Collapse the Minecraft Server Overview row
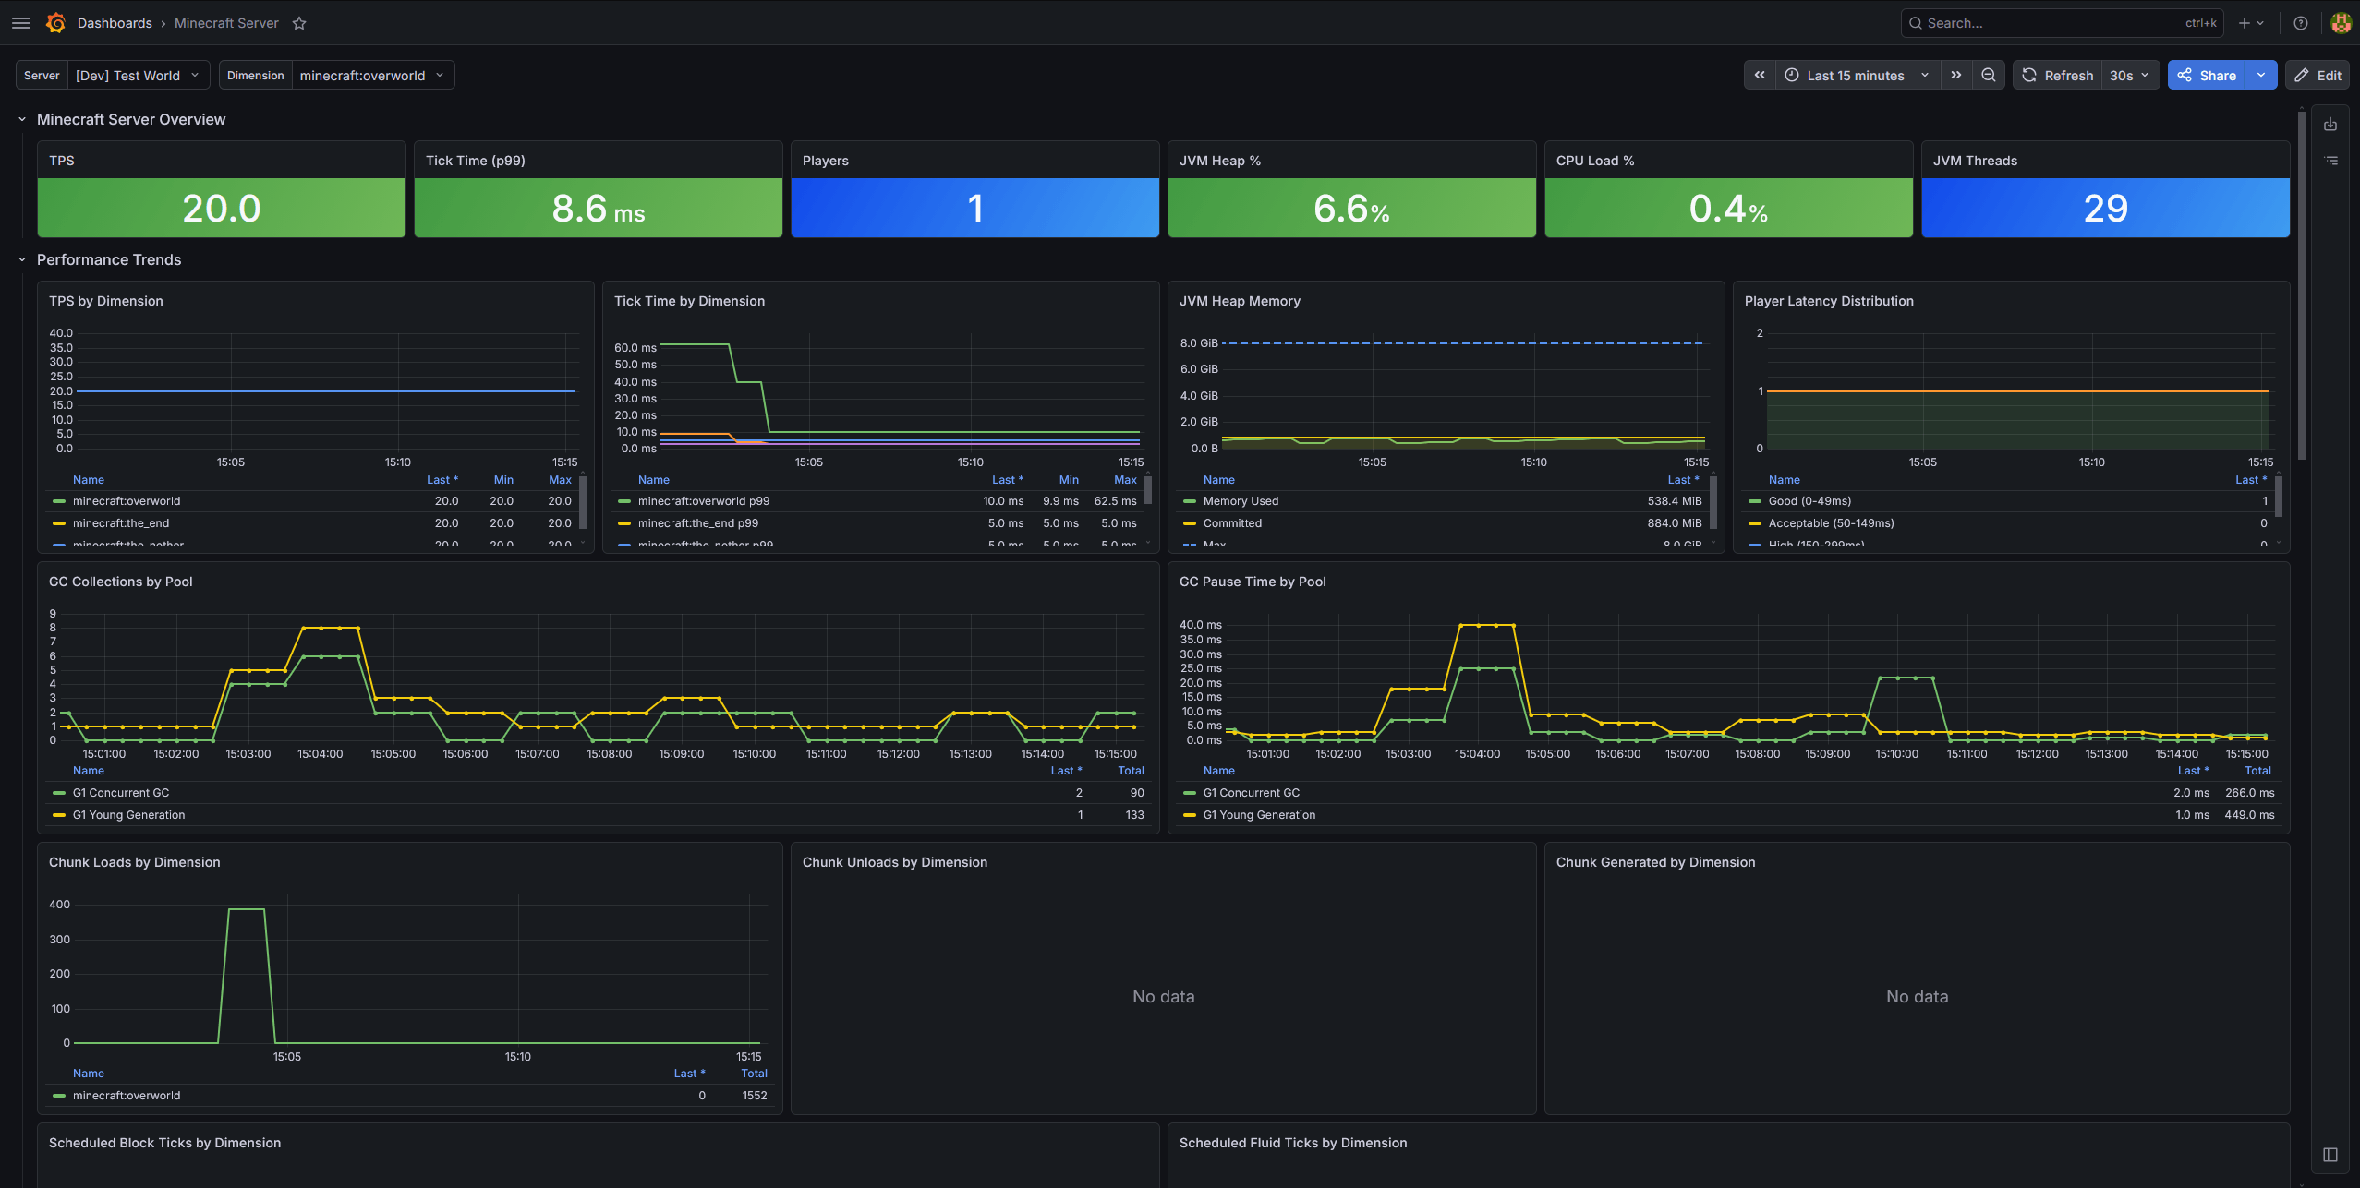Viewport: 2360px width, 1188px height. [22, 119]
